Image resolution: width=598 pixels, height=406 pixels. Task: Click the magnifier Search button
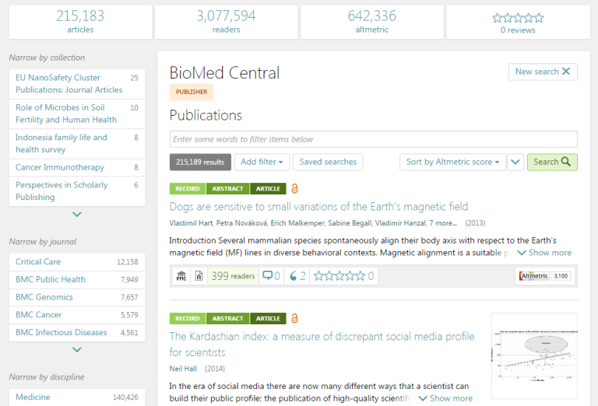click(x=552, y=162)
